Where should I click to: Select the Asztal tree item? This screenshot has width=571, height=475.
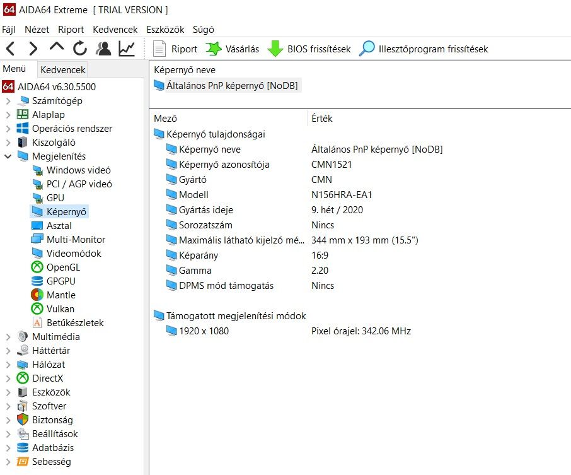tap(52, 226)
